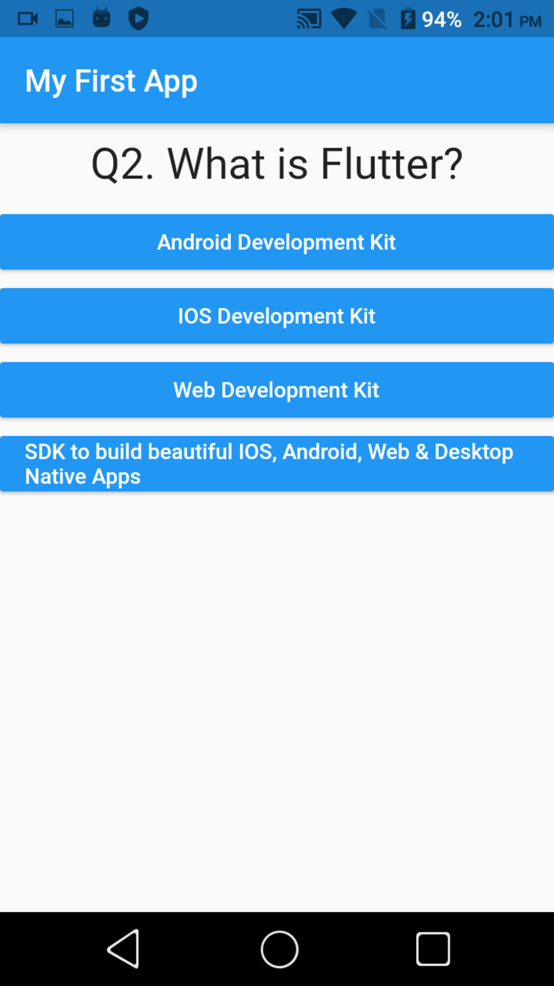Open recent apps with the square button
Viewport: 554px width, 986px height.
(433, 949)
